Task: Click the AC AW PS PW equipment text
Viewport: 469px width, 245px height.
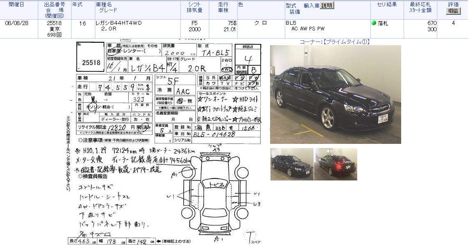Action: [x=308, y=29]
